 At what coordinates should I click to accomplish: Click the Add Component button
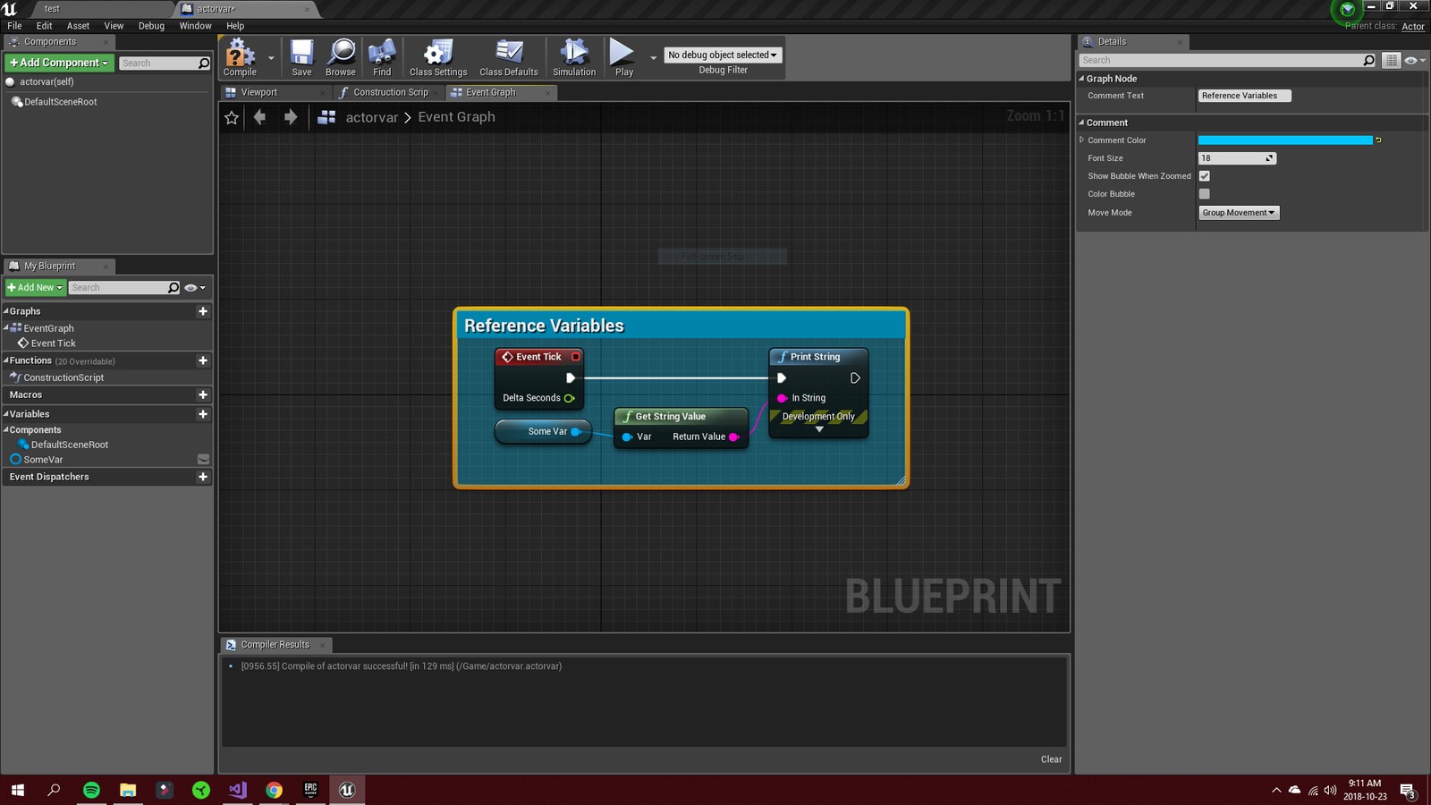(59, 63)
